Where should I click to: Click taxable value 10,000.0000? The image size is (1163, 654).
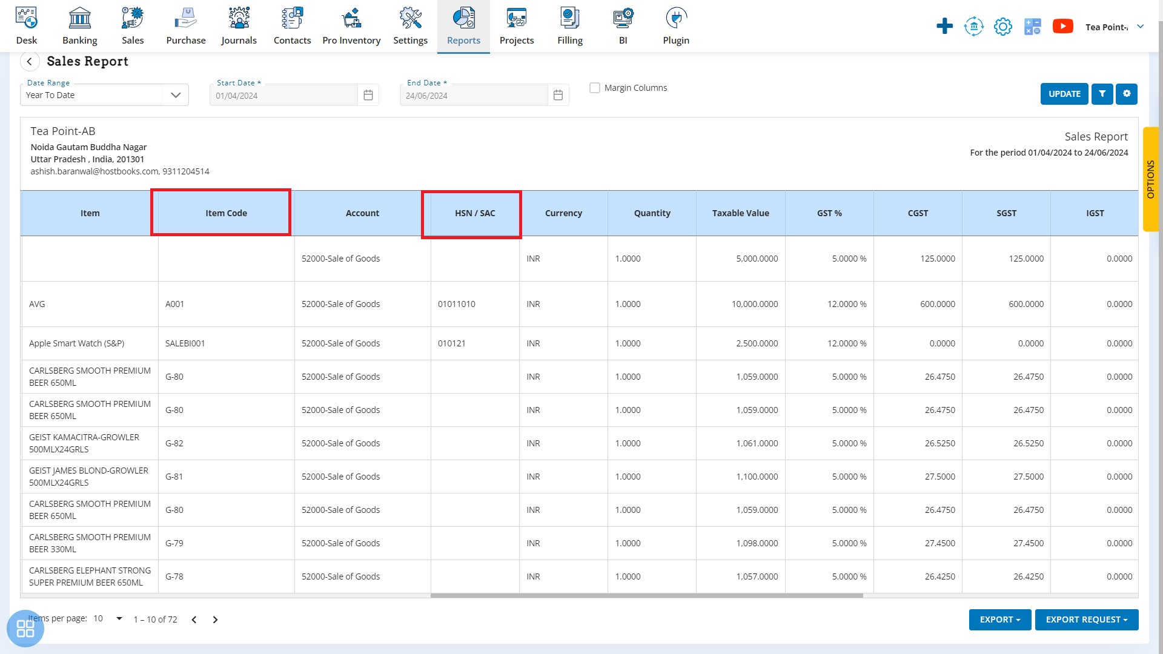point(755,304)
